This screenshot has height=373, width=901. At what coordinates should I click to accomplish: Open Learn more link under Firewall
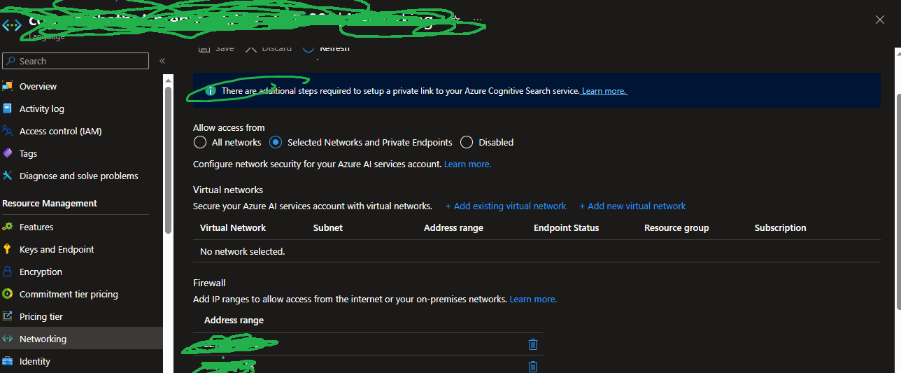pyautogui.click(x=533, y=299)
